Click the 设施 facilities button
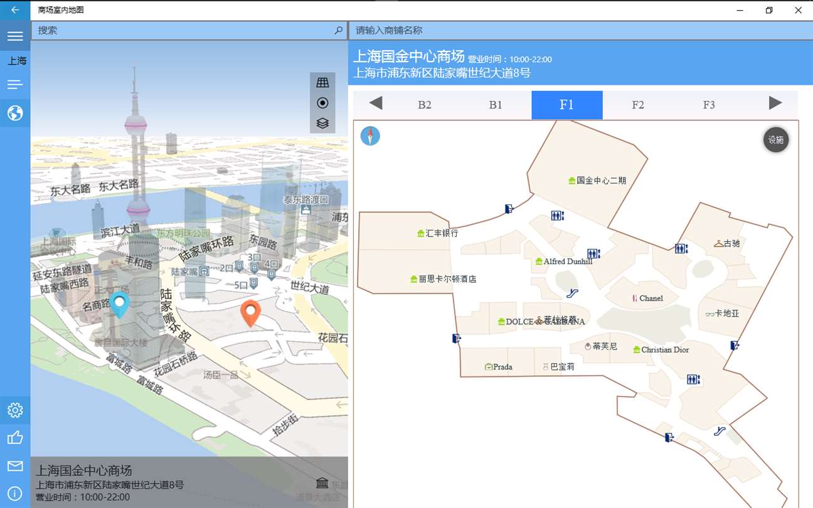This screenshot has width=813, height=508. [x=776, y=140]
